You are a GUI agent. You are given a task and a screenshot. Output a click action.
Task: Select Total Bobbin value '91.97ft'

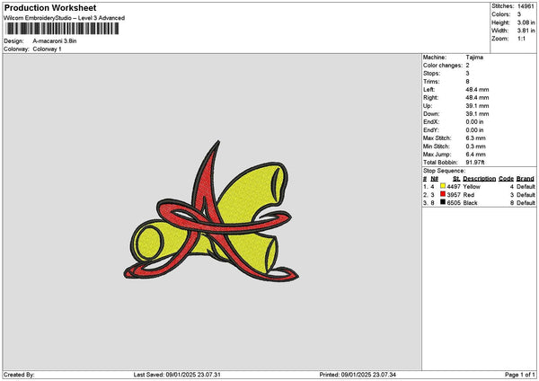475,163
